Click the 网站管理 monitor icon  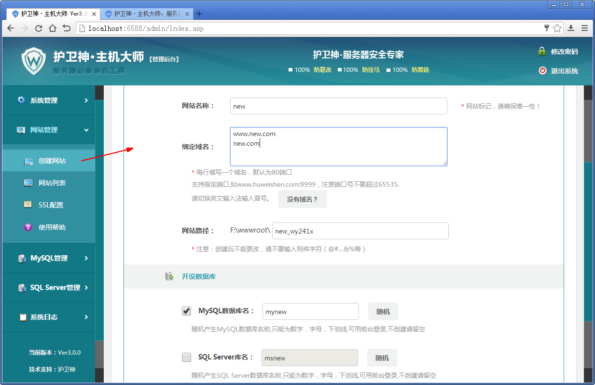click(x=21, y=130)
